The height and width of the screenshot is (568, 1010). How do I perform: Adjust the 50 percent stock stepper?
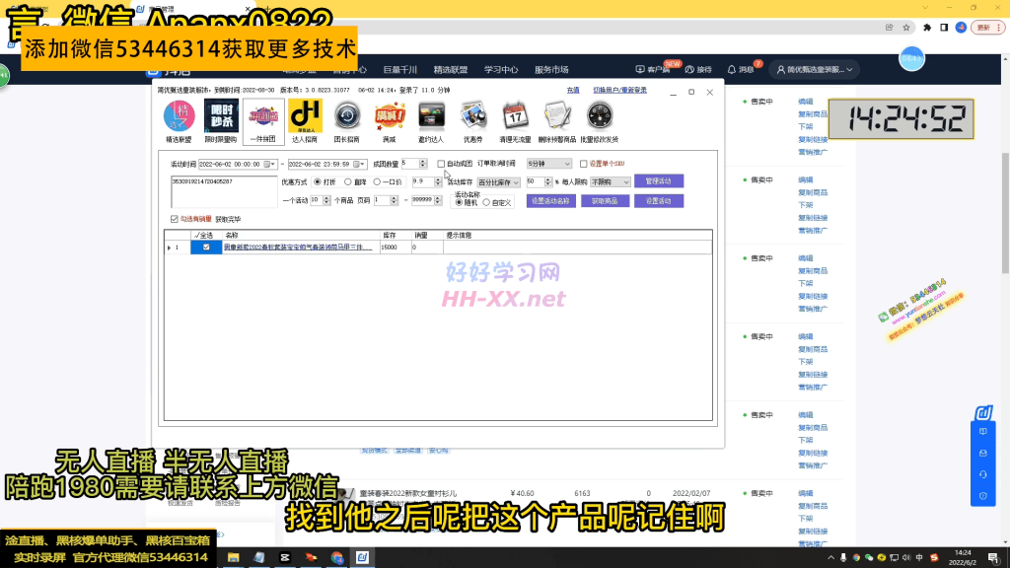click(548, 182)
